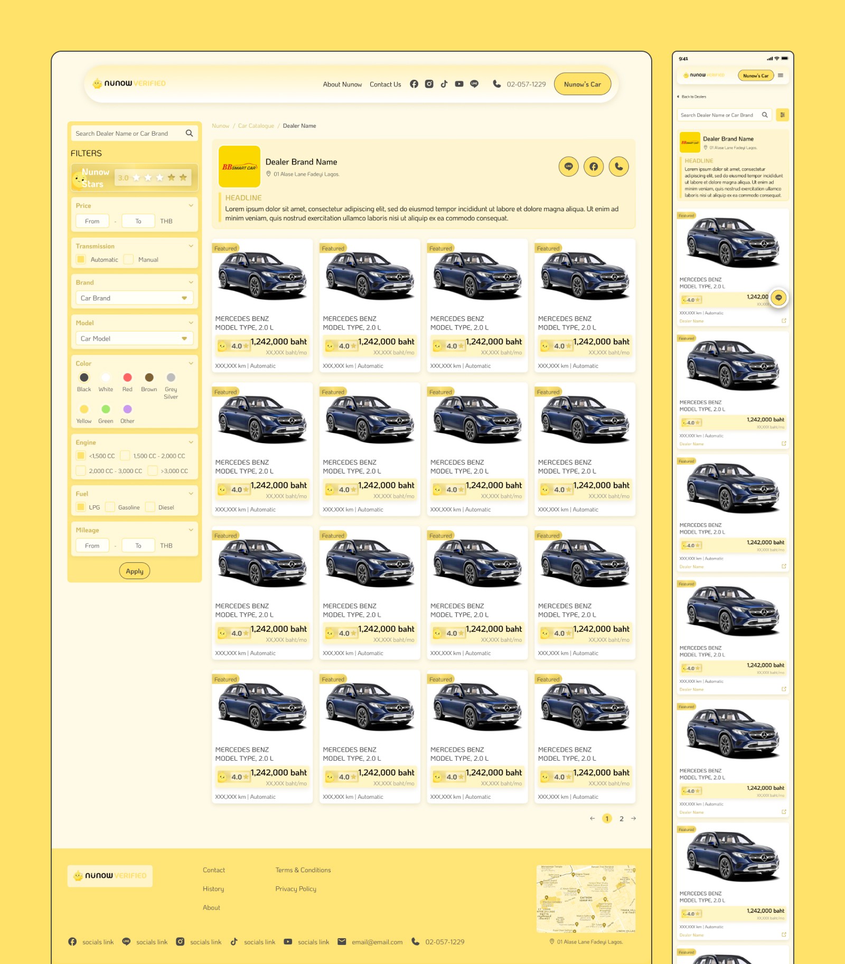Toggle the Gasoline fuel checkbox
845x964 pixels.
tap(110, 507)
